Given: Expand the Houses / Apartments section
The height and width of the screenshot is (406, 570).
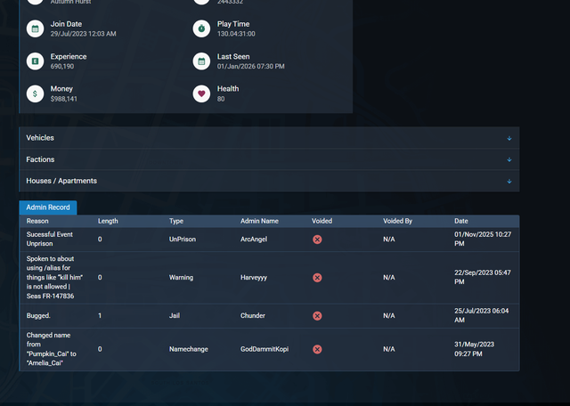Looking at the screenshot, I should click(269, 181).
